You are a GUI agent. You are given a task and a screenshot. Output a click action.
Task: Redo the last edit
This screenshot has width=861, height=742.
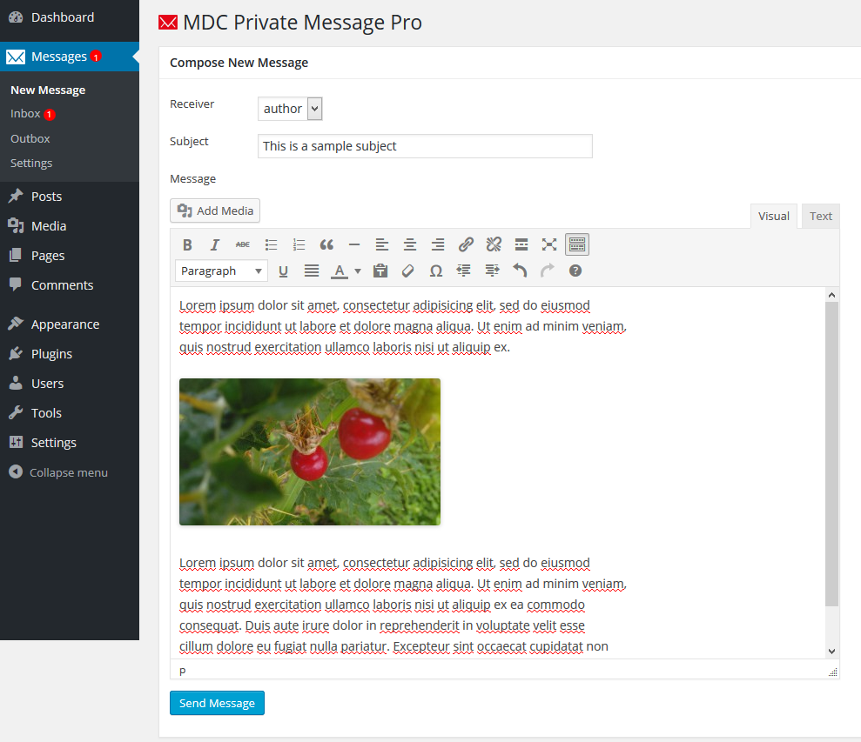pyautogui.click(x=548, y=271)
